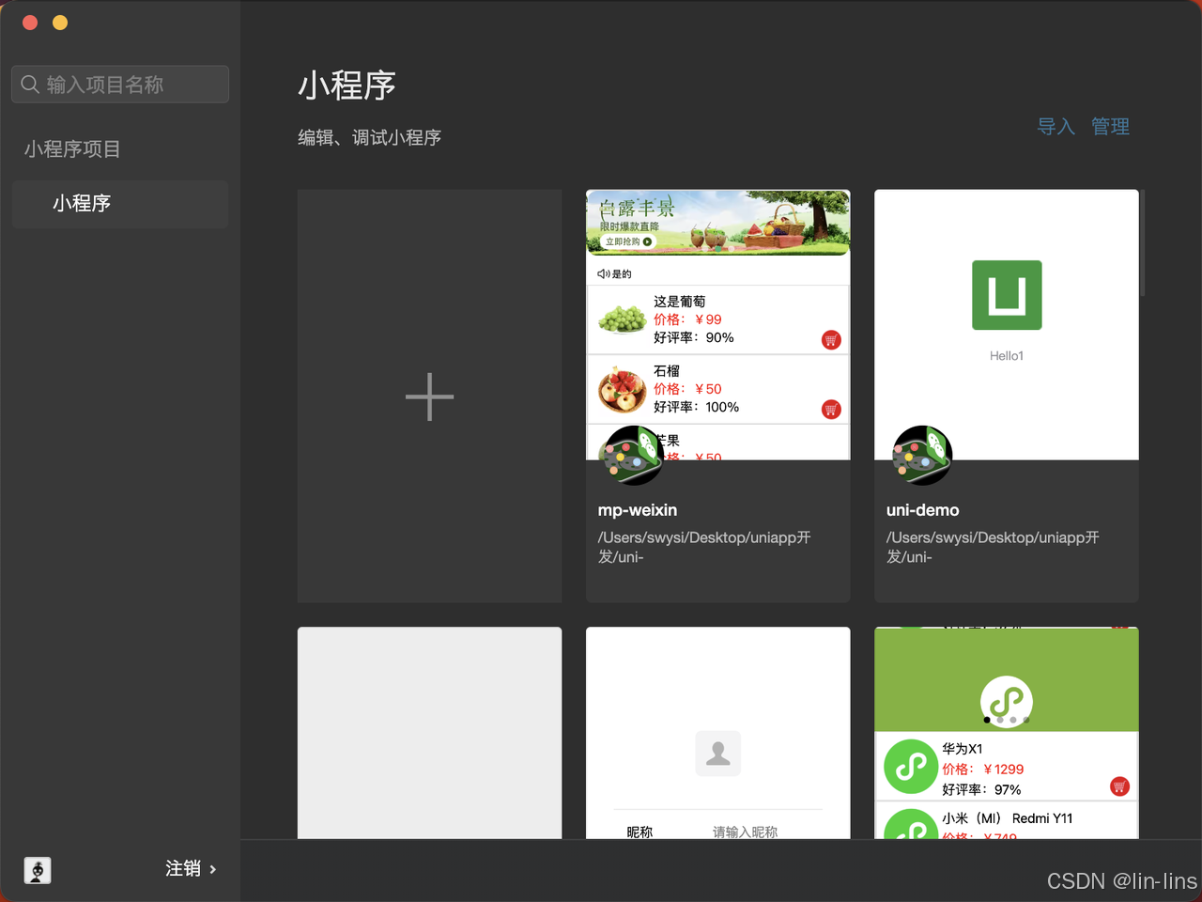Click the 请输入昵称 nickname input field
1202x902 pixels.
pos(745,831)
